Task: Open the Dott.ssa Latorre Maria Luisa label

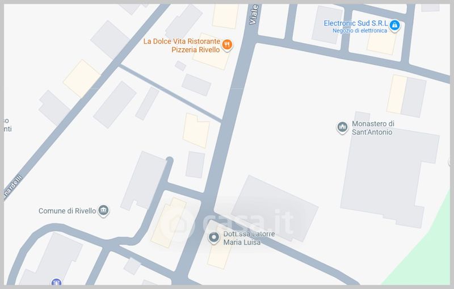Action: (249, 238)
